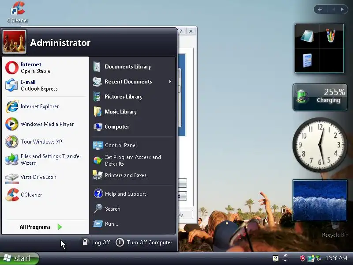Click the help question button of background dialog
This screenshot has height=265, width=353.
[x=181, y=31]
